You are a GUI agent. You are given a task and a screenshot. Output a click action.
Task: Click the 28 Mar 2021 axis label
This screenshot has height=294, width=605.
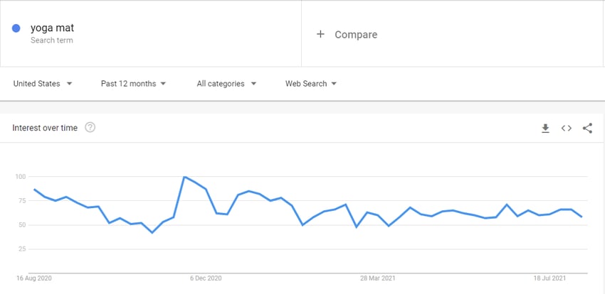pos(378,278)
